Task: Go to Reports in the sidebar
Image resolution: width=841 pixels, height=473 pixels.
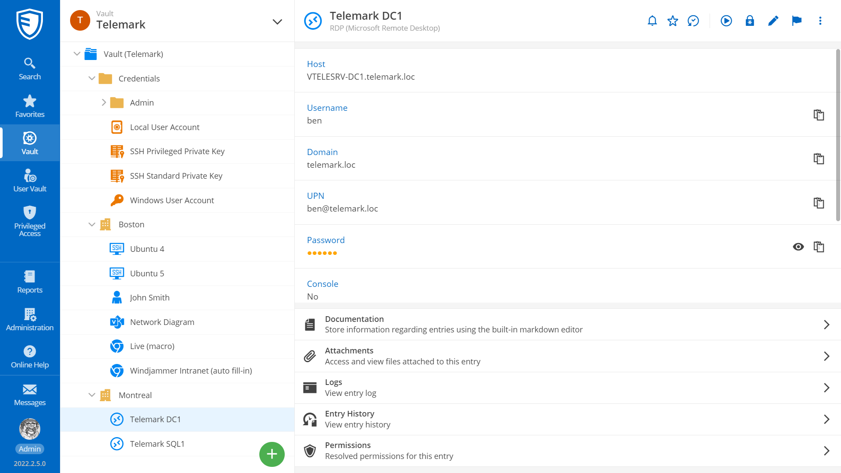Action: point(30,282)
